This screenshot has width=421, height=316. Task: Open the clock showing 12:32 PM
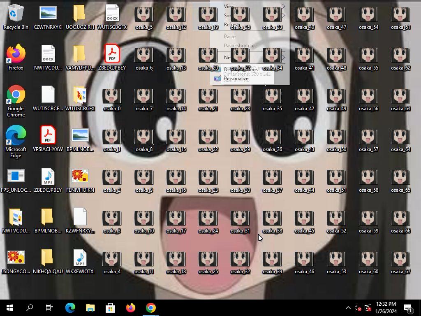pos(386,308)
